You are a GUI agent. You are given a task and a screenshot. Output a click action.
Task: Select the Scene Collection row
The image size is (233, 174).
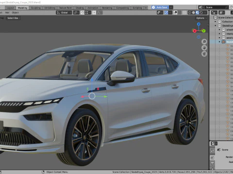coord(221,17)
